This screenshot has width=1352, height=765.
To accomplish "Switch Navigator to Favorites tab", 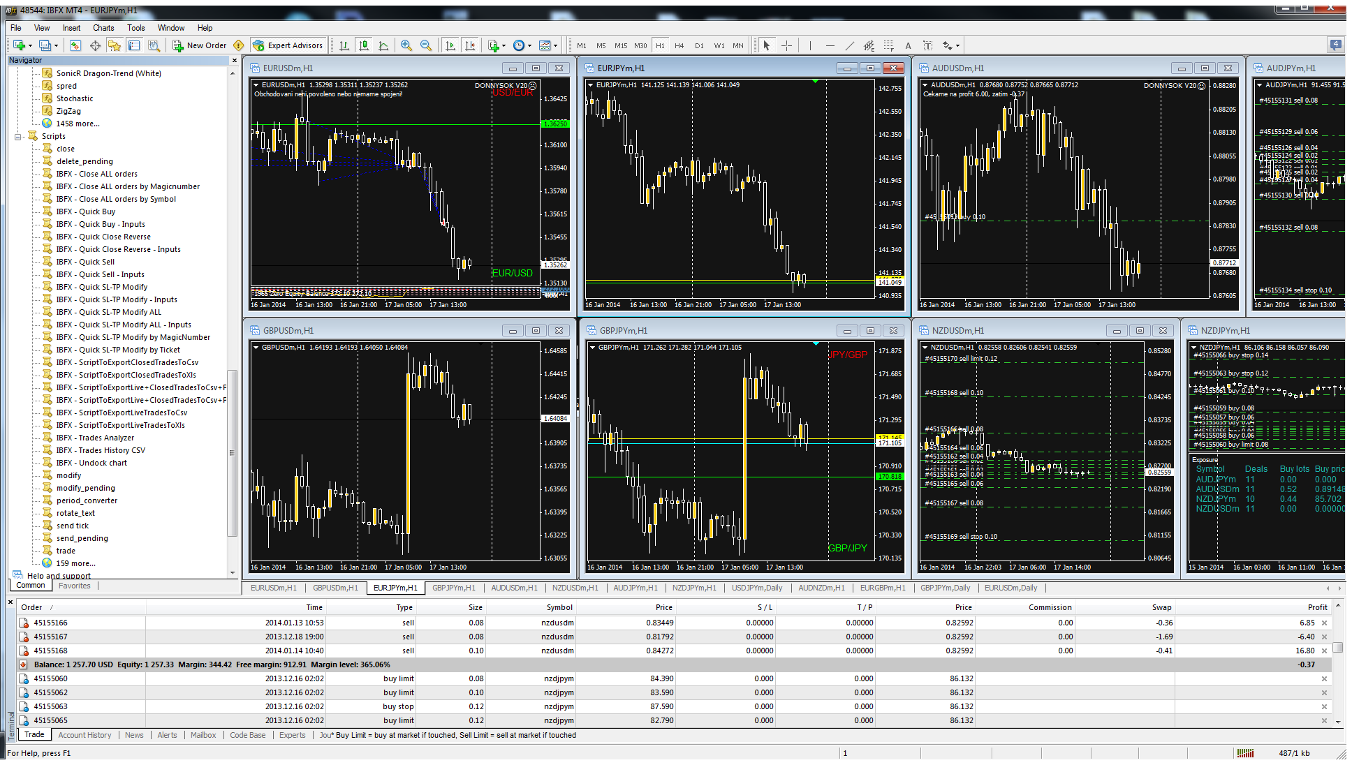I will [x=74, y=586].
